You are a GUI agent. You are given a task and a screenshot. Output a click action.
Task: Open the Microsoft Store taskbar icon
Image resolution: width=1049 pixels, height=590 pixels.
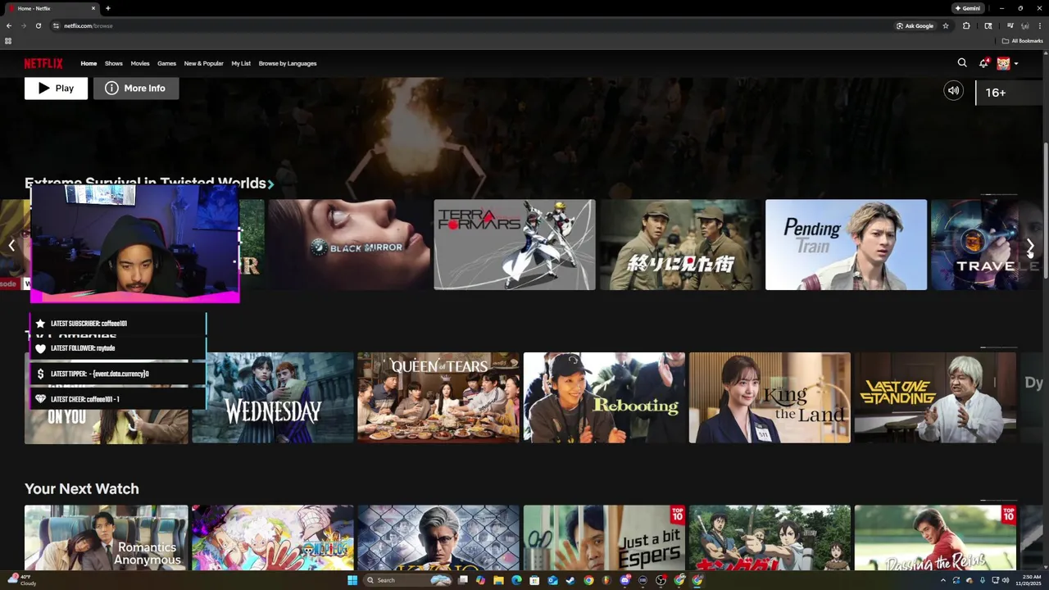(x=534, y=580)
